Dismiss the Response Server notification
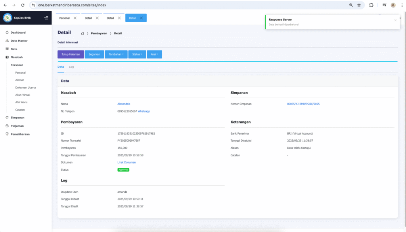Image resolution: width=406 pixels, height=232 pixels. [x=395, y=20]
